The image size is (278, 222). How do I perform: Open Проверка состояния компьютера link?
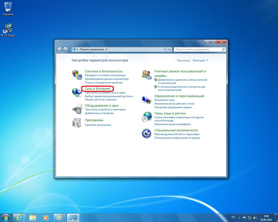tap(105, 75)
